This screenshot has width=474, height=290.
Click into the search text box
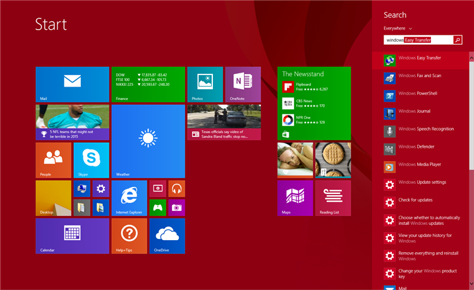pyautogui.click(x=418, y=40)
